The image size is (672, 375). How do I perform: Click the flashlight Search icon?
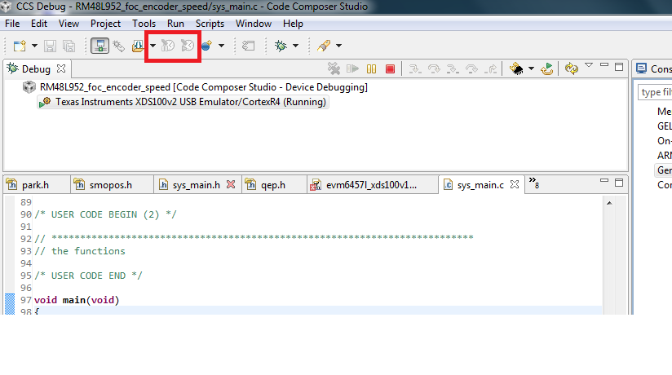click(324, 46)
